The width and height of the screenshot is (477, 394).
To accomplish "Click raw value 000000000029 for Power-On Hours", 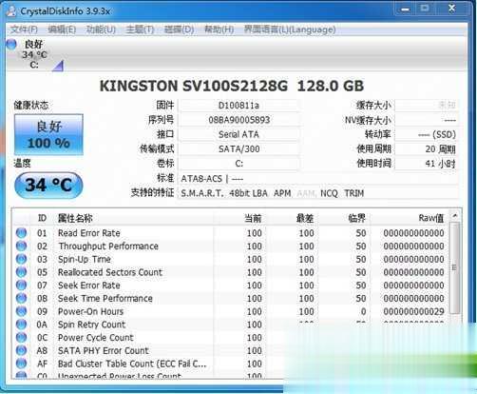I will tap(413, 311).
